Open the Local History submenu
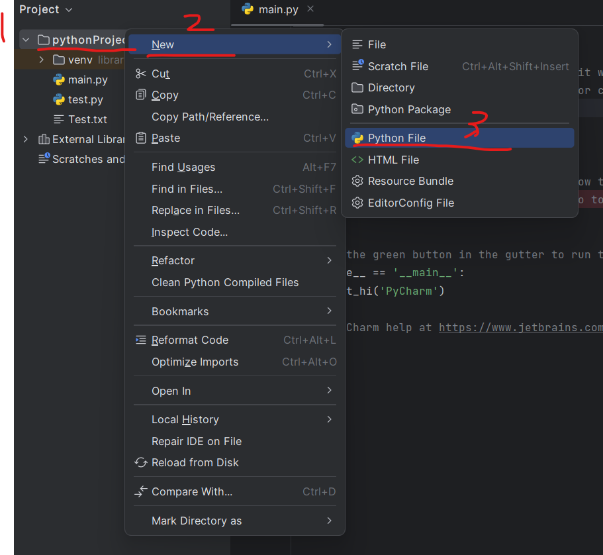The width and height of the screenshot is (603, 555). (x=235, y=419)
